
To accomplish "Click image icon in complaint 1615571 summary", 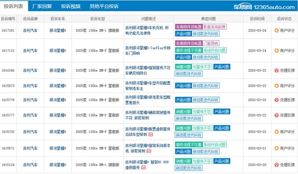I will pos(149,151).
